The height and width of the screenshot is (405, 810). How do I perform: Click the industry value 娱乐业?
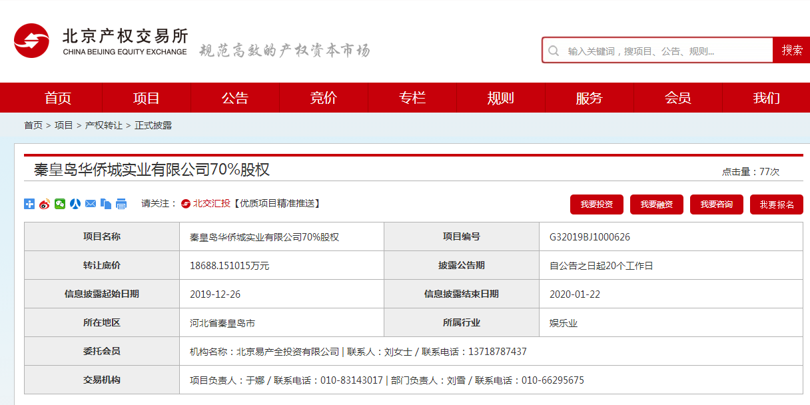[564, 323]
